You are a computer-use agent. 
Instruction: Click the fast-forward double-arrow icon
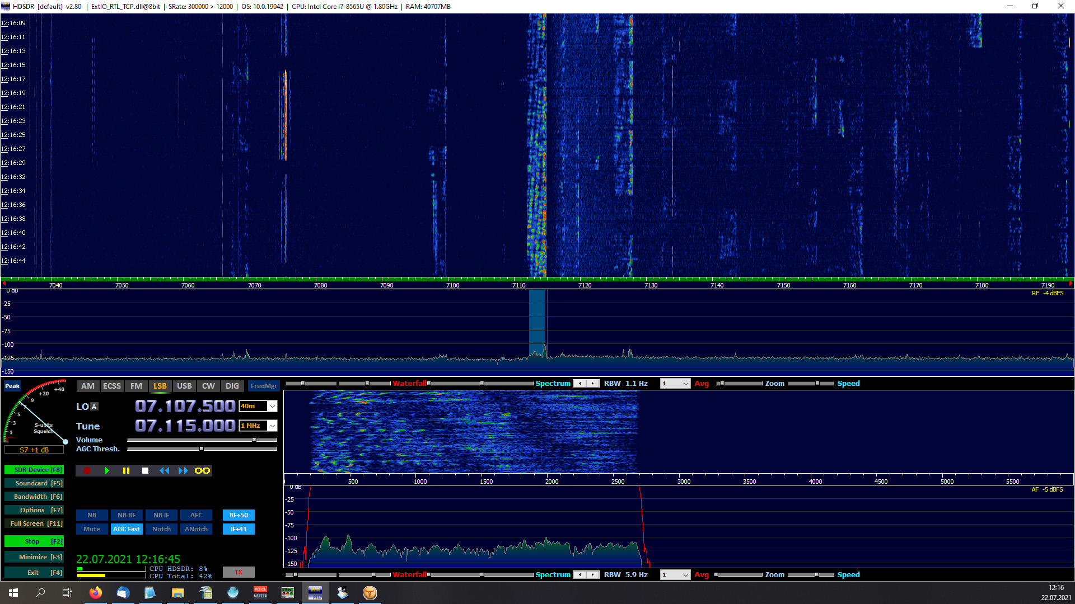[183, 471]
